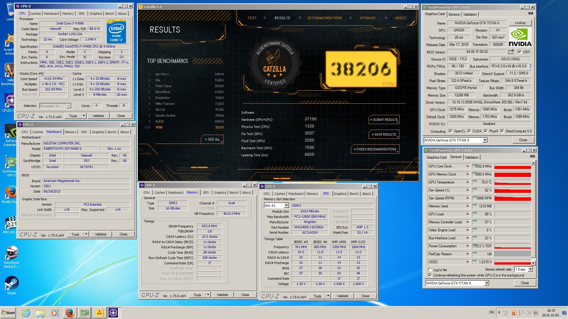568x319 pixels.
Task: Open Fan Speed (RPM) sensor dropdown
Action: (467, 198)
